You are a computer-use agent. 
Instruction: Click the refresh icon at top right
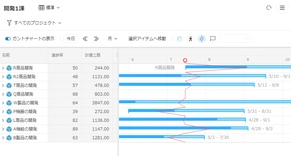(269, 8)
